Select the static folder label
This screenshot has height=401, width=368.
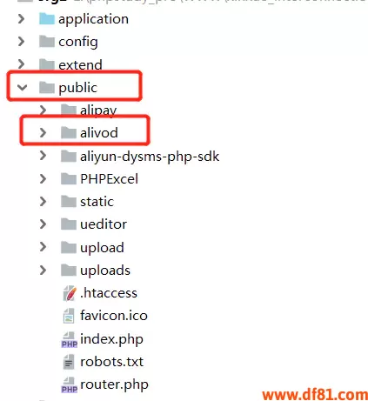point(97,202)
